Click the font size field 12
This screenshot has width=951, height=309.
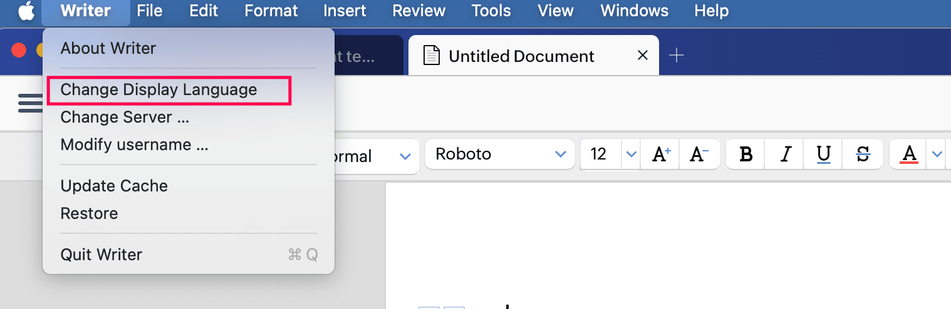coord(601,154)
